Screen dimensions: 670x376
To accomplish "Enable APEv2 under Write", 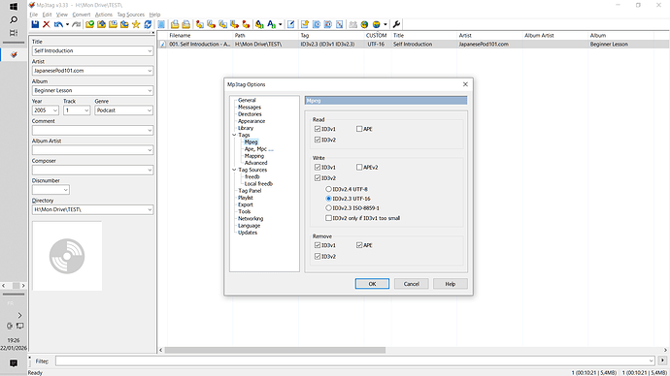I will (x=359, y=167).
